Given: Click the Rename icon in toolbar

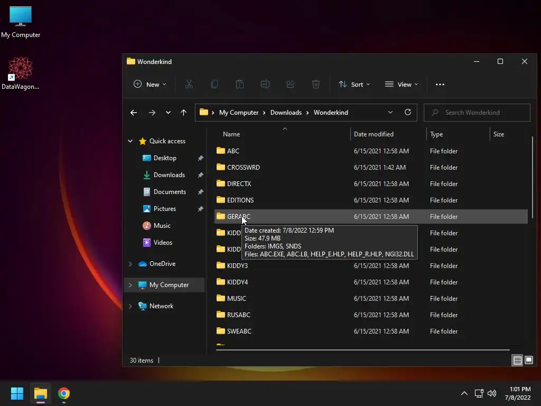Looking at the screenshot, I should coord(265,84).
